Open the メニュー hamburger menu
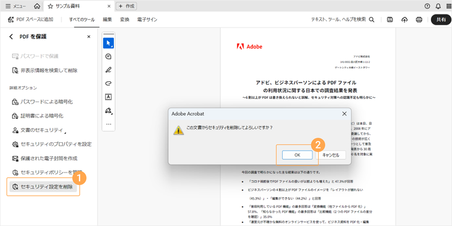 [x=16, y=6]
